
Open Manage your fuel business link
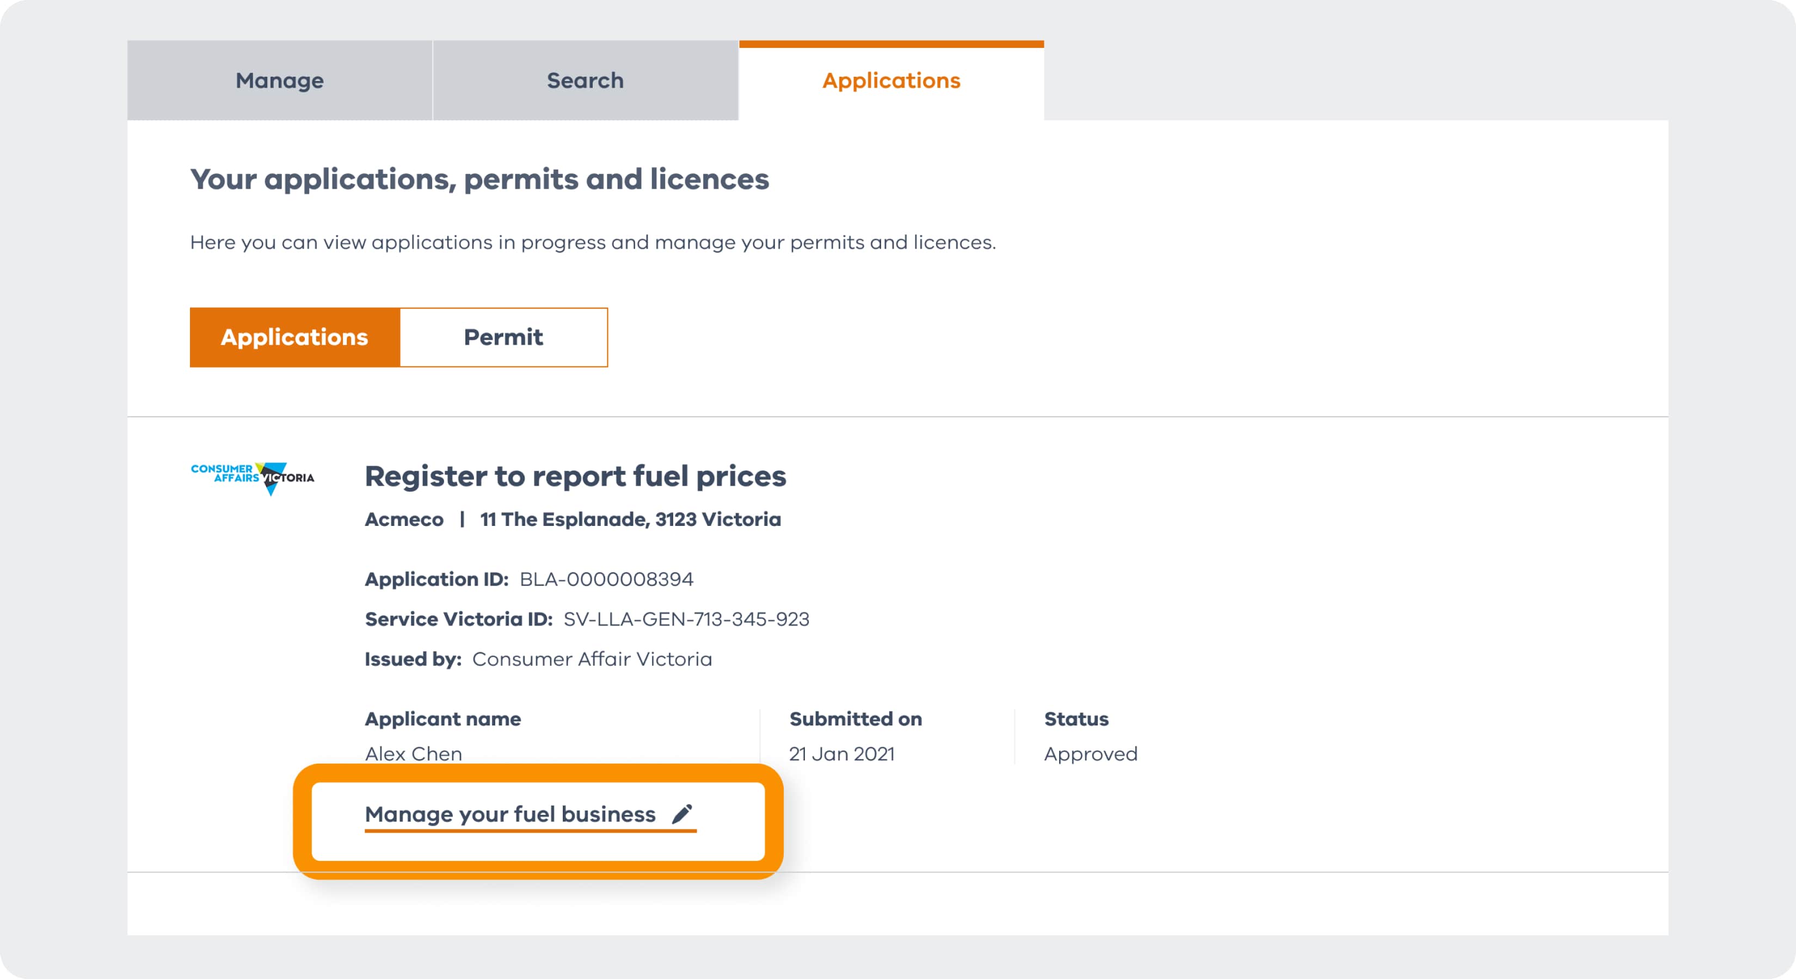click(x=509, y=814)
